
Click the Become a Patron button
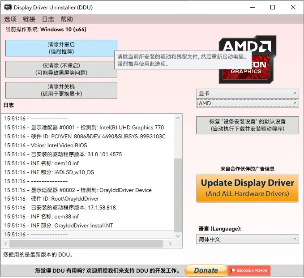click(248, 271)
